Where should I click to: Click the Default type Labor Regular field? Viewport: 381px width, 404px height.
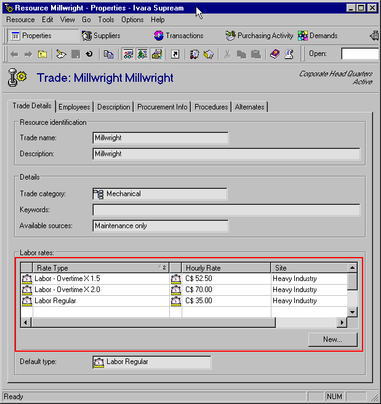point(151,362)
